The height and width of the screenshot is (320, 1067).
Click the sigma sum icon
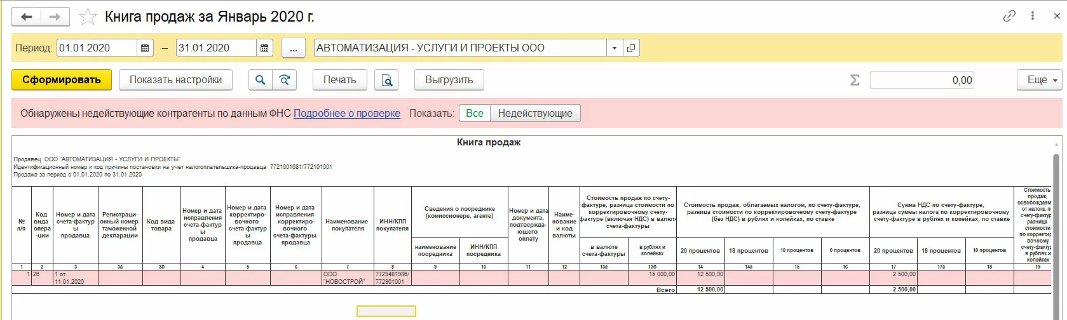coord(855,80)
